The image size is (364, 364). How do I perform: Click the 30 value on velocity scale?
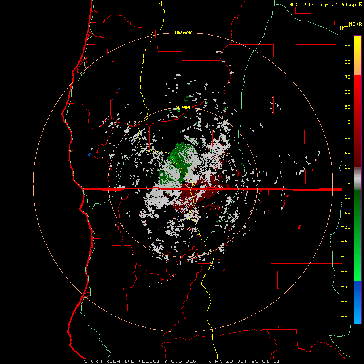pos(347,137)
